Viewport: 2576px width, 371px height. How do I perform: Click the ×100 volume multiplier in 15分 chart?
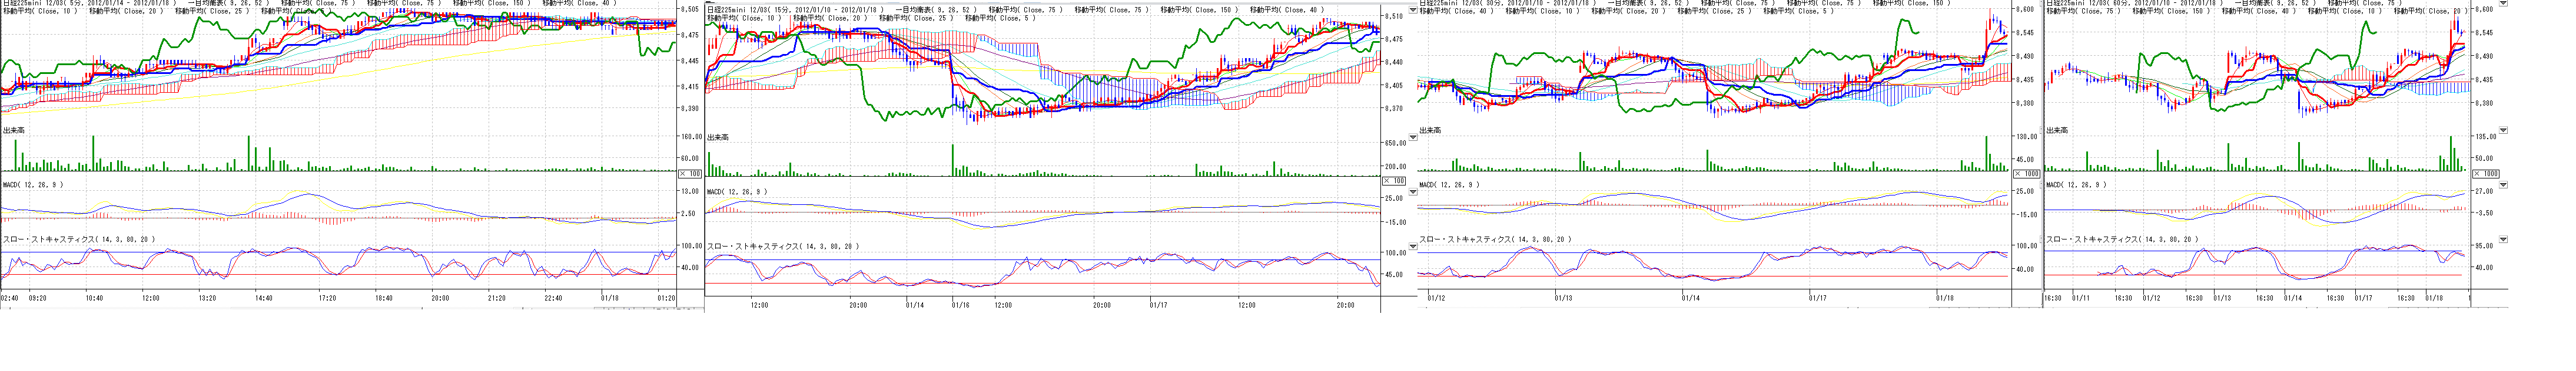tap(1394, 181)
